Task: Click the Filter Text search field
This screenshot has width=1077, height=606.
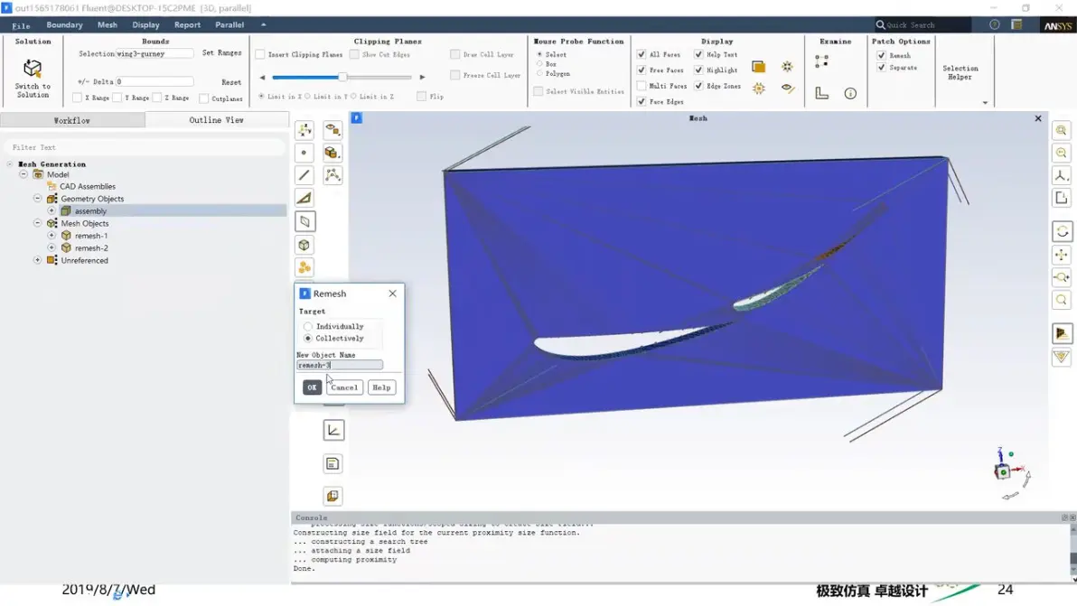Action: point(145,147)
